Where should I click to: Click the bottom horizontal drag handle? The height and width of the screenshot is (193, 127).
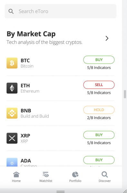(60, 192)
